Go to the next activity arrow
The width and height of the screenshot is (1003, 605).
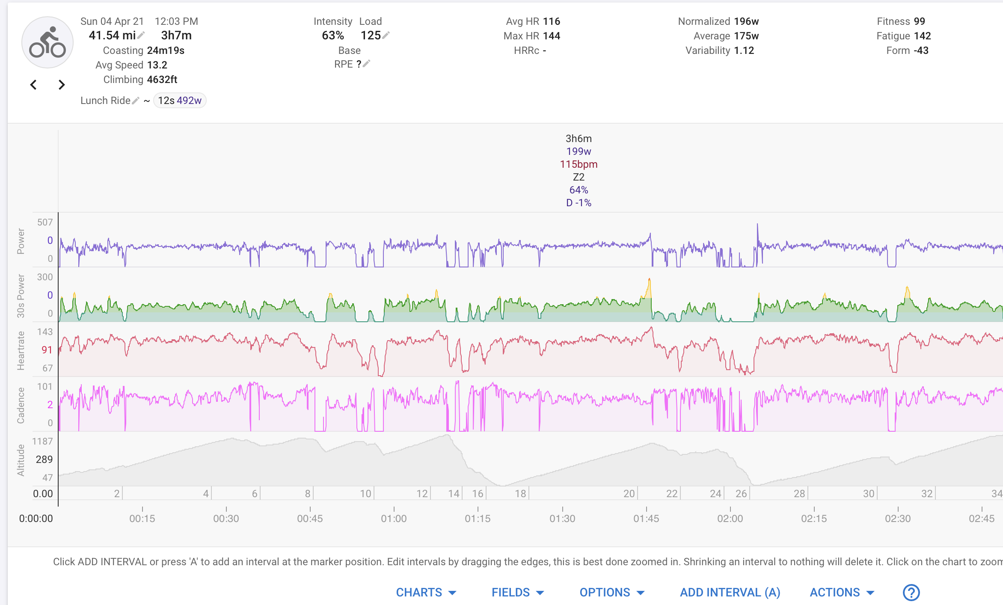[62, 85]
